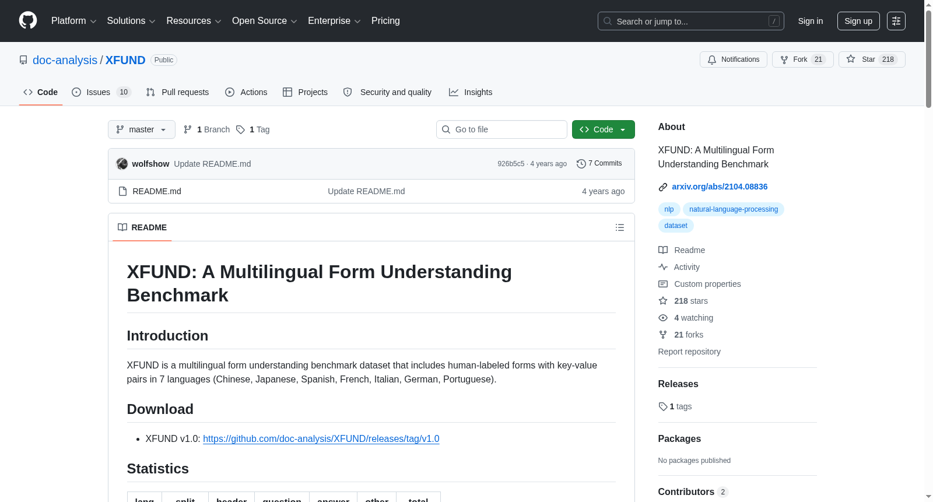Click the bell icon in Notifications
The height and width of the screenshot is (502, 933).
coord(712,59)
